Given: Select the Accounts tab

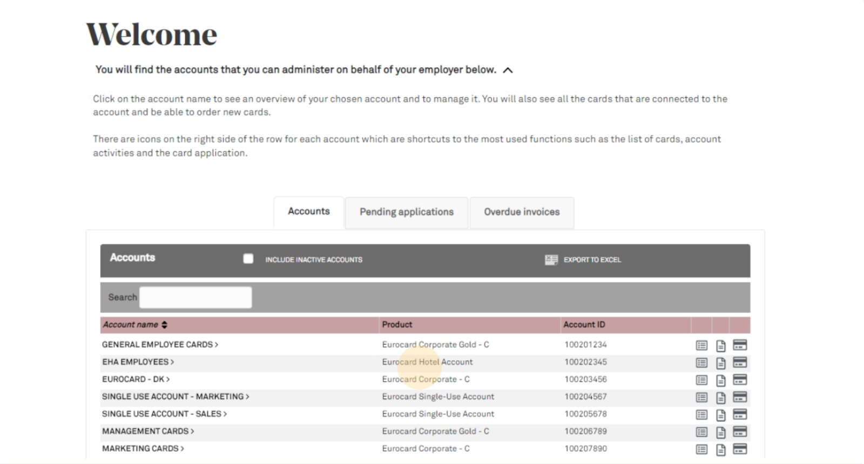Looking at the screenshot, I should tap(308, 212).
